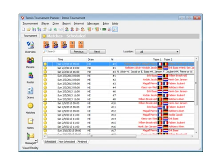Click the Next button
Viewport: 222px width, 166px height.
(x=97, y=51)
